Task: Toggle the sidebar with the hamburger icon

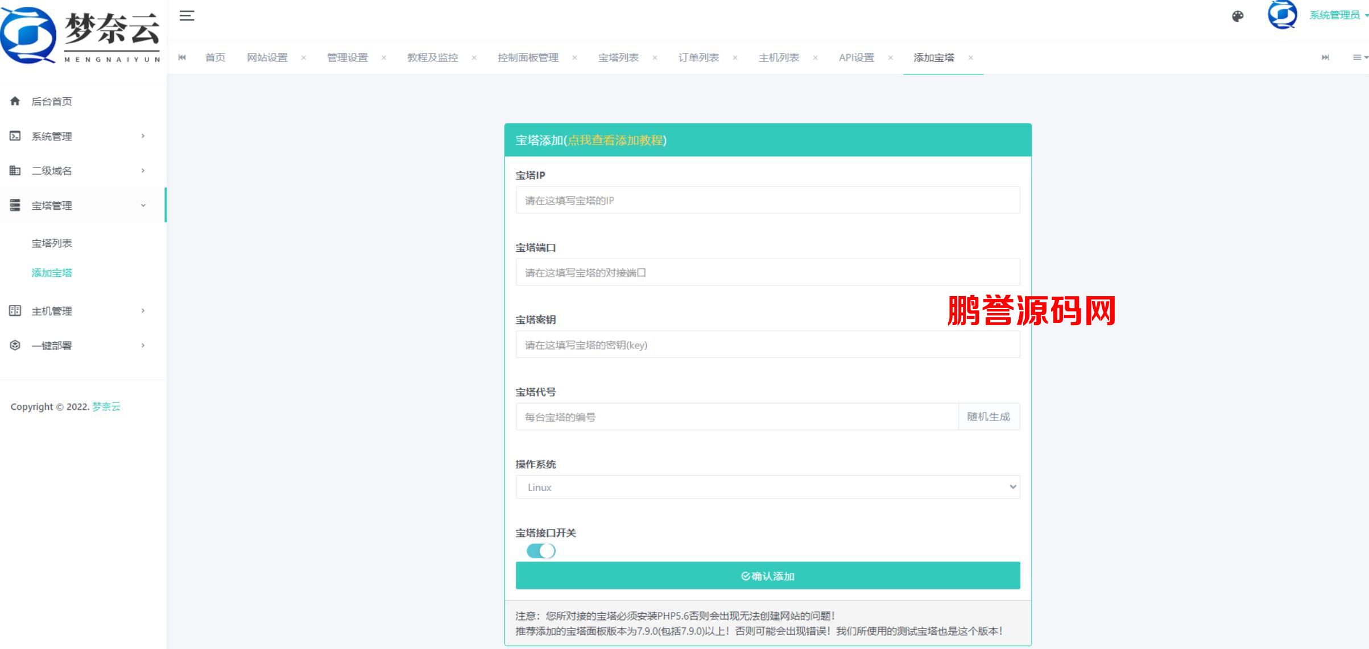Action: pyautogui.click(x=187, y=16)
